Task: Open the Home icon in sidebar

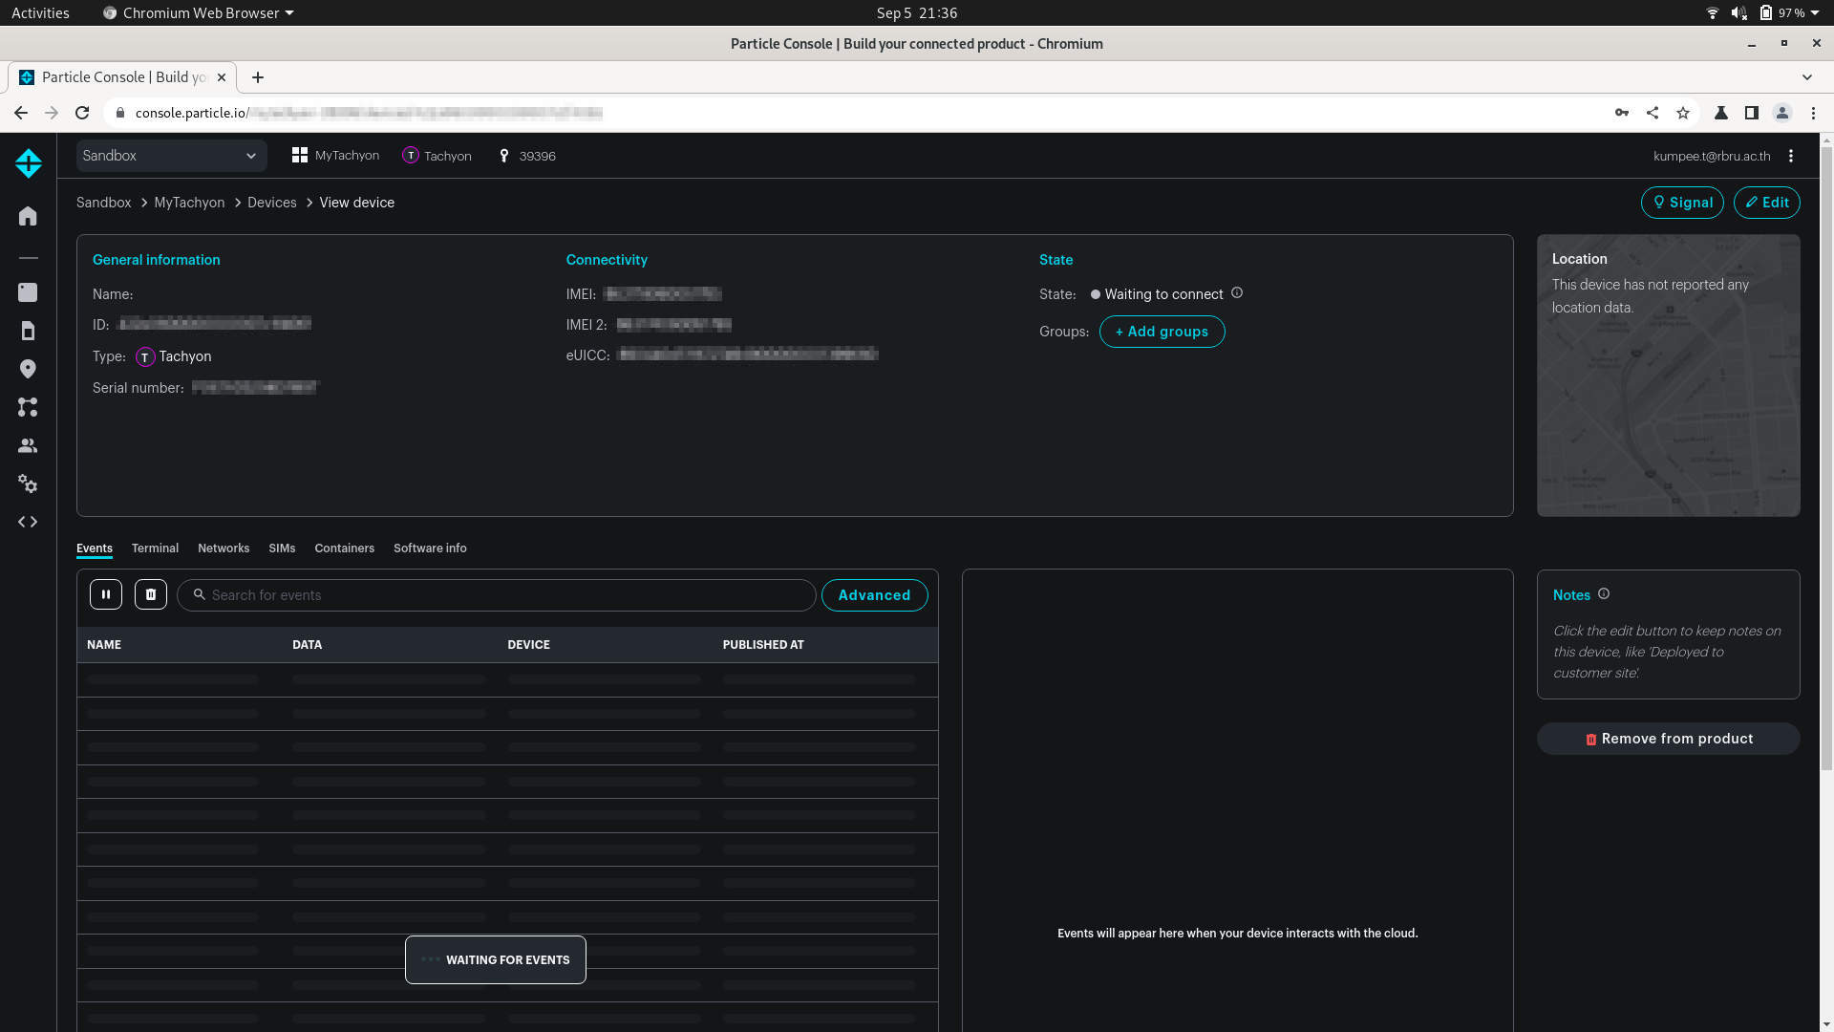Action: pos(28,216)
